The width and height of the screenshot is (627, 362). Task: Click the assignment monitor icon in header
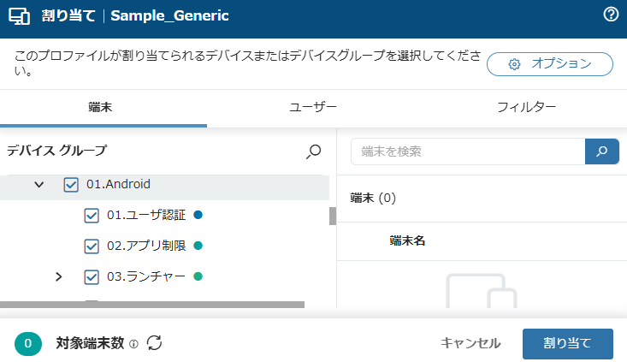(x=20, y=15)
